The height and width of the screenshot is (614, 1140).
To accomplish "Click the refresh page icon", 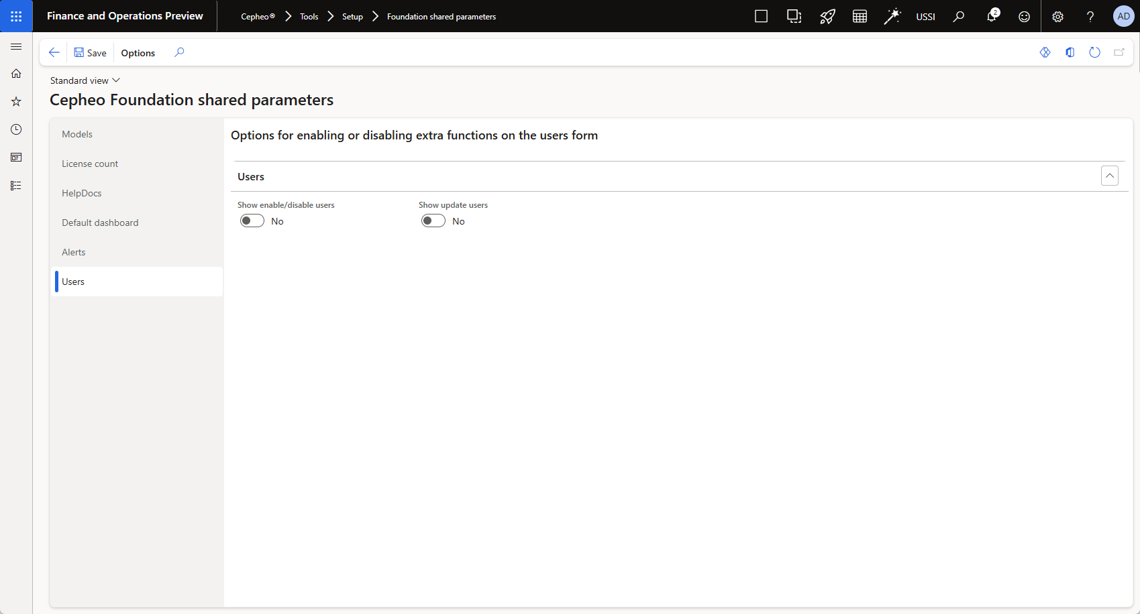I will point(1094,52).
